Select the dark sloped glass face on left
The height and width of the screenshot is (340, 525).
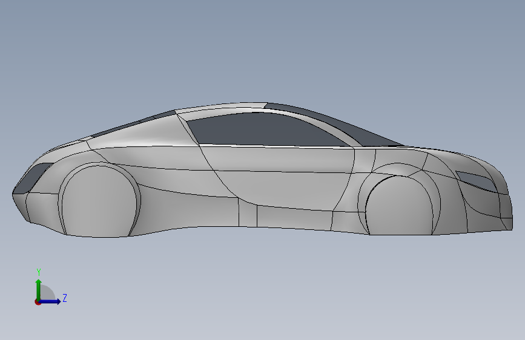click(x=134, y=125)
